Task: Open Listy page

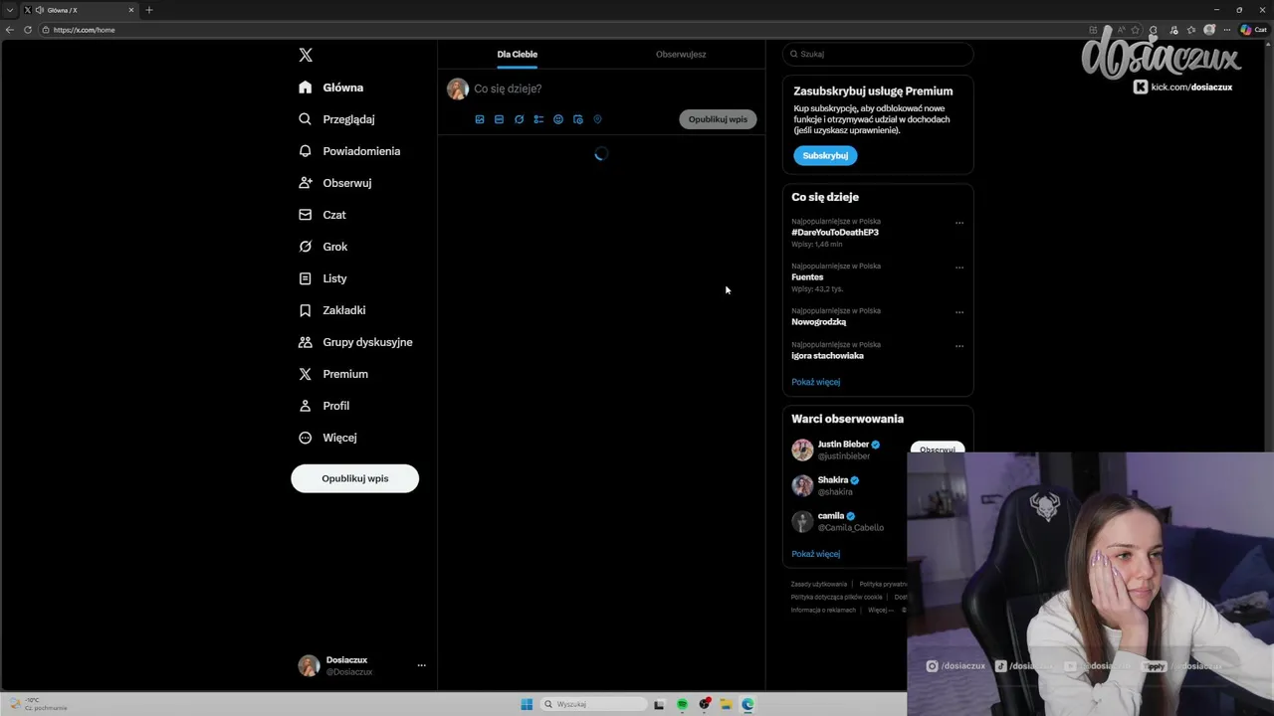Action: click(x=322, y=278)
